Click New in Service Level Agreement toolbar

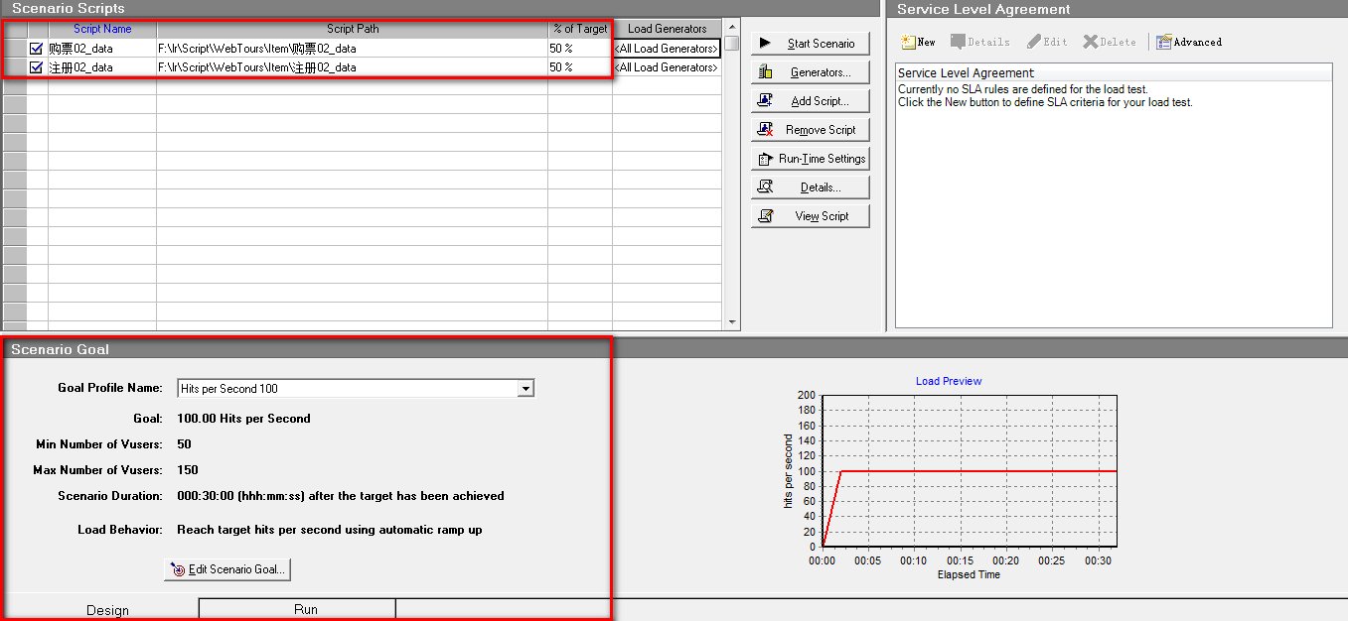(918, 42)
